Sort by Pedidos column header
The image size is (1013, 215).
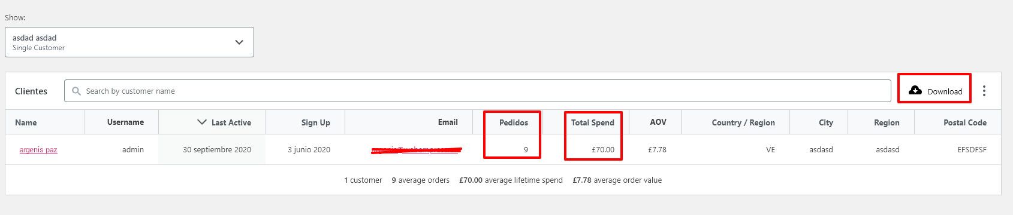514,122
